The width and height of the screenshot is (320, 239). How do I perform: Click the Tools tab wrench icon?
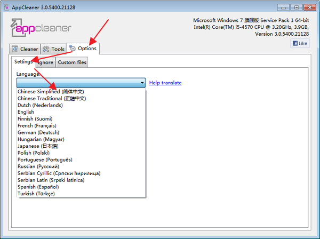[46, 49]
